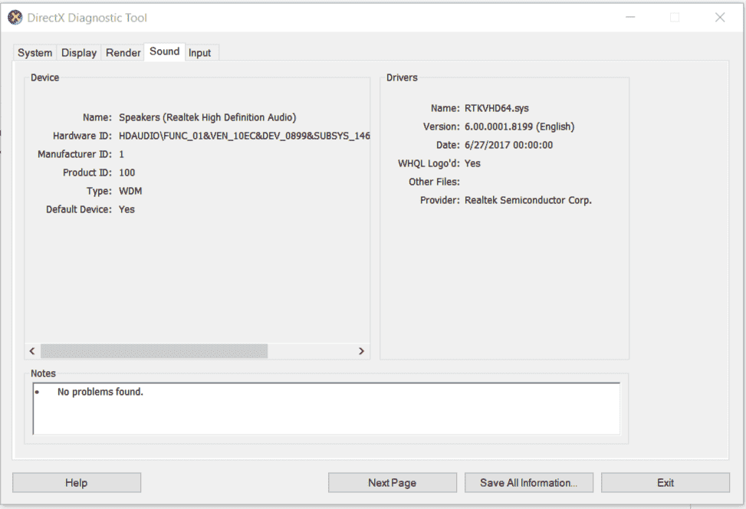Click driver date 6/27/2017 00:00:00

coord(508,145)
